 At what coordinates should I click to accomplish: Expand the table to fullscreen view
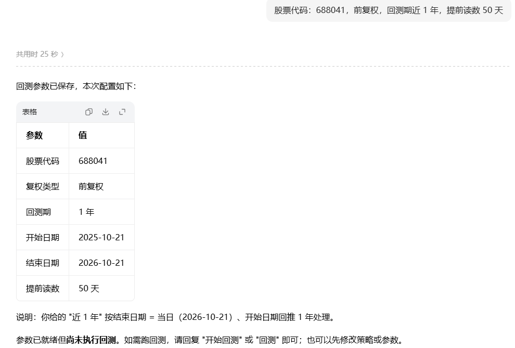point(122,112)
